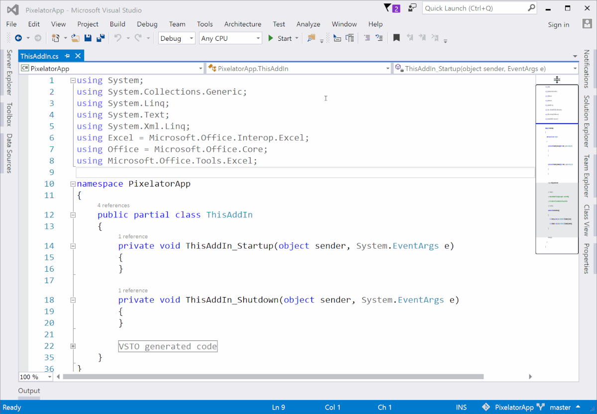597x414 pixels.
Task: Click the Sign in link
Action: point(559,24)
